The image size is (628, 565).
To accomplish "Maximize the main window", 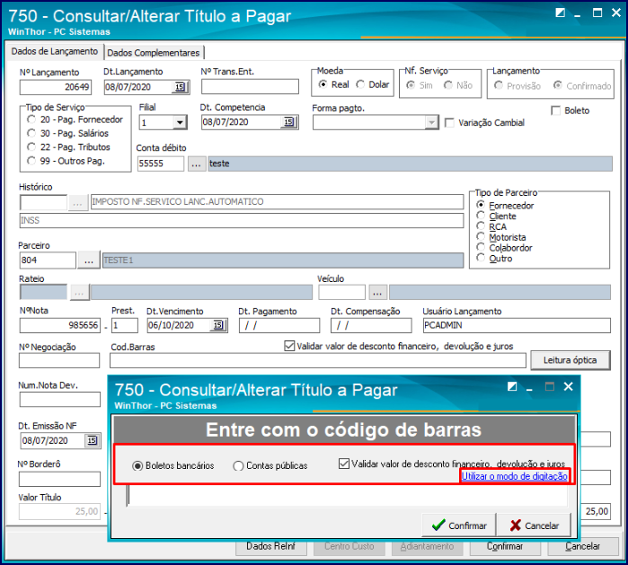I will [597, 13].
